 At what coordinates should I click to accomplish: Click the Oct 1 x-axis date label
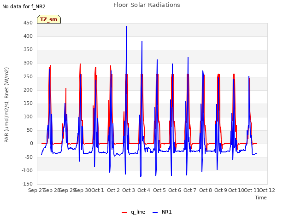click(98, 190)
